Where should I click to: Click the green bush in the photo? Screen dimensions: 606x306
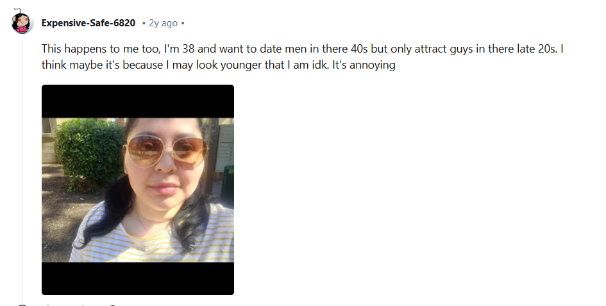[x=90, y=153]
